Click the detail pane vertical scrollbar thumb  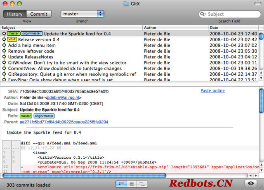click(x=261, y=101)
